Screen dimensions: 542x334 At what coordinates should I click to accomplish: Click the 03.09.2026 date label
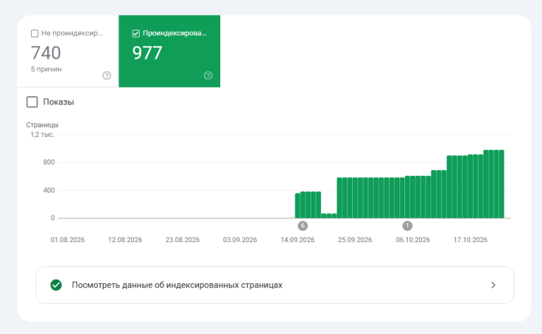click(240, 240)
